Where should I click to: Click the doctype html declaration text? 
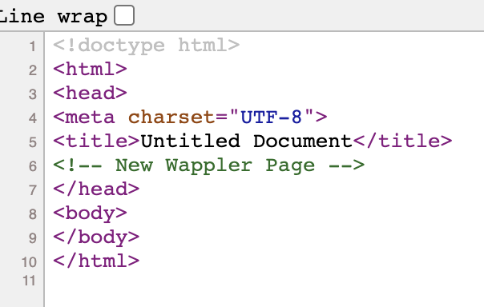click(147, 46)
